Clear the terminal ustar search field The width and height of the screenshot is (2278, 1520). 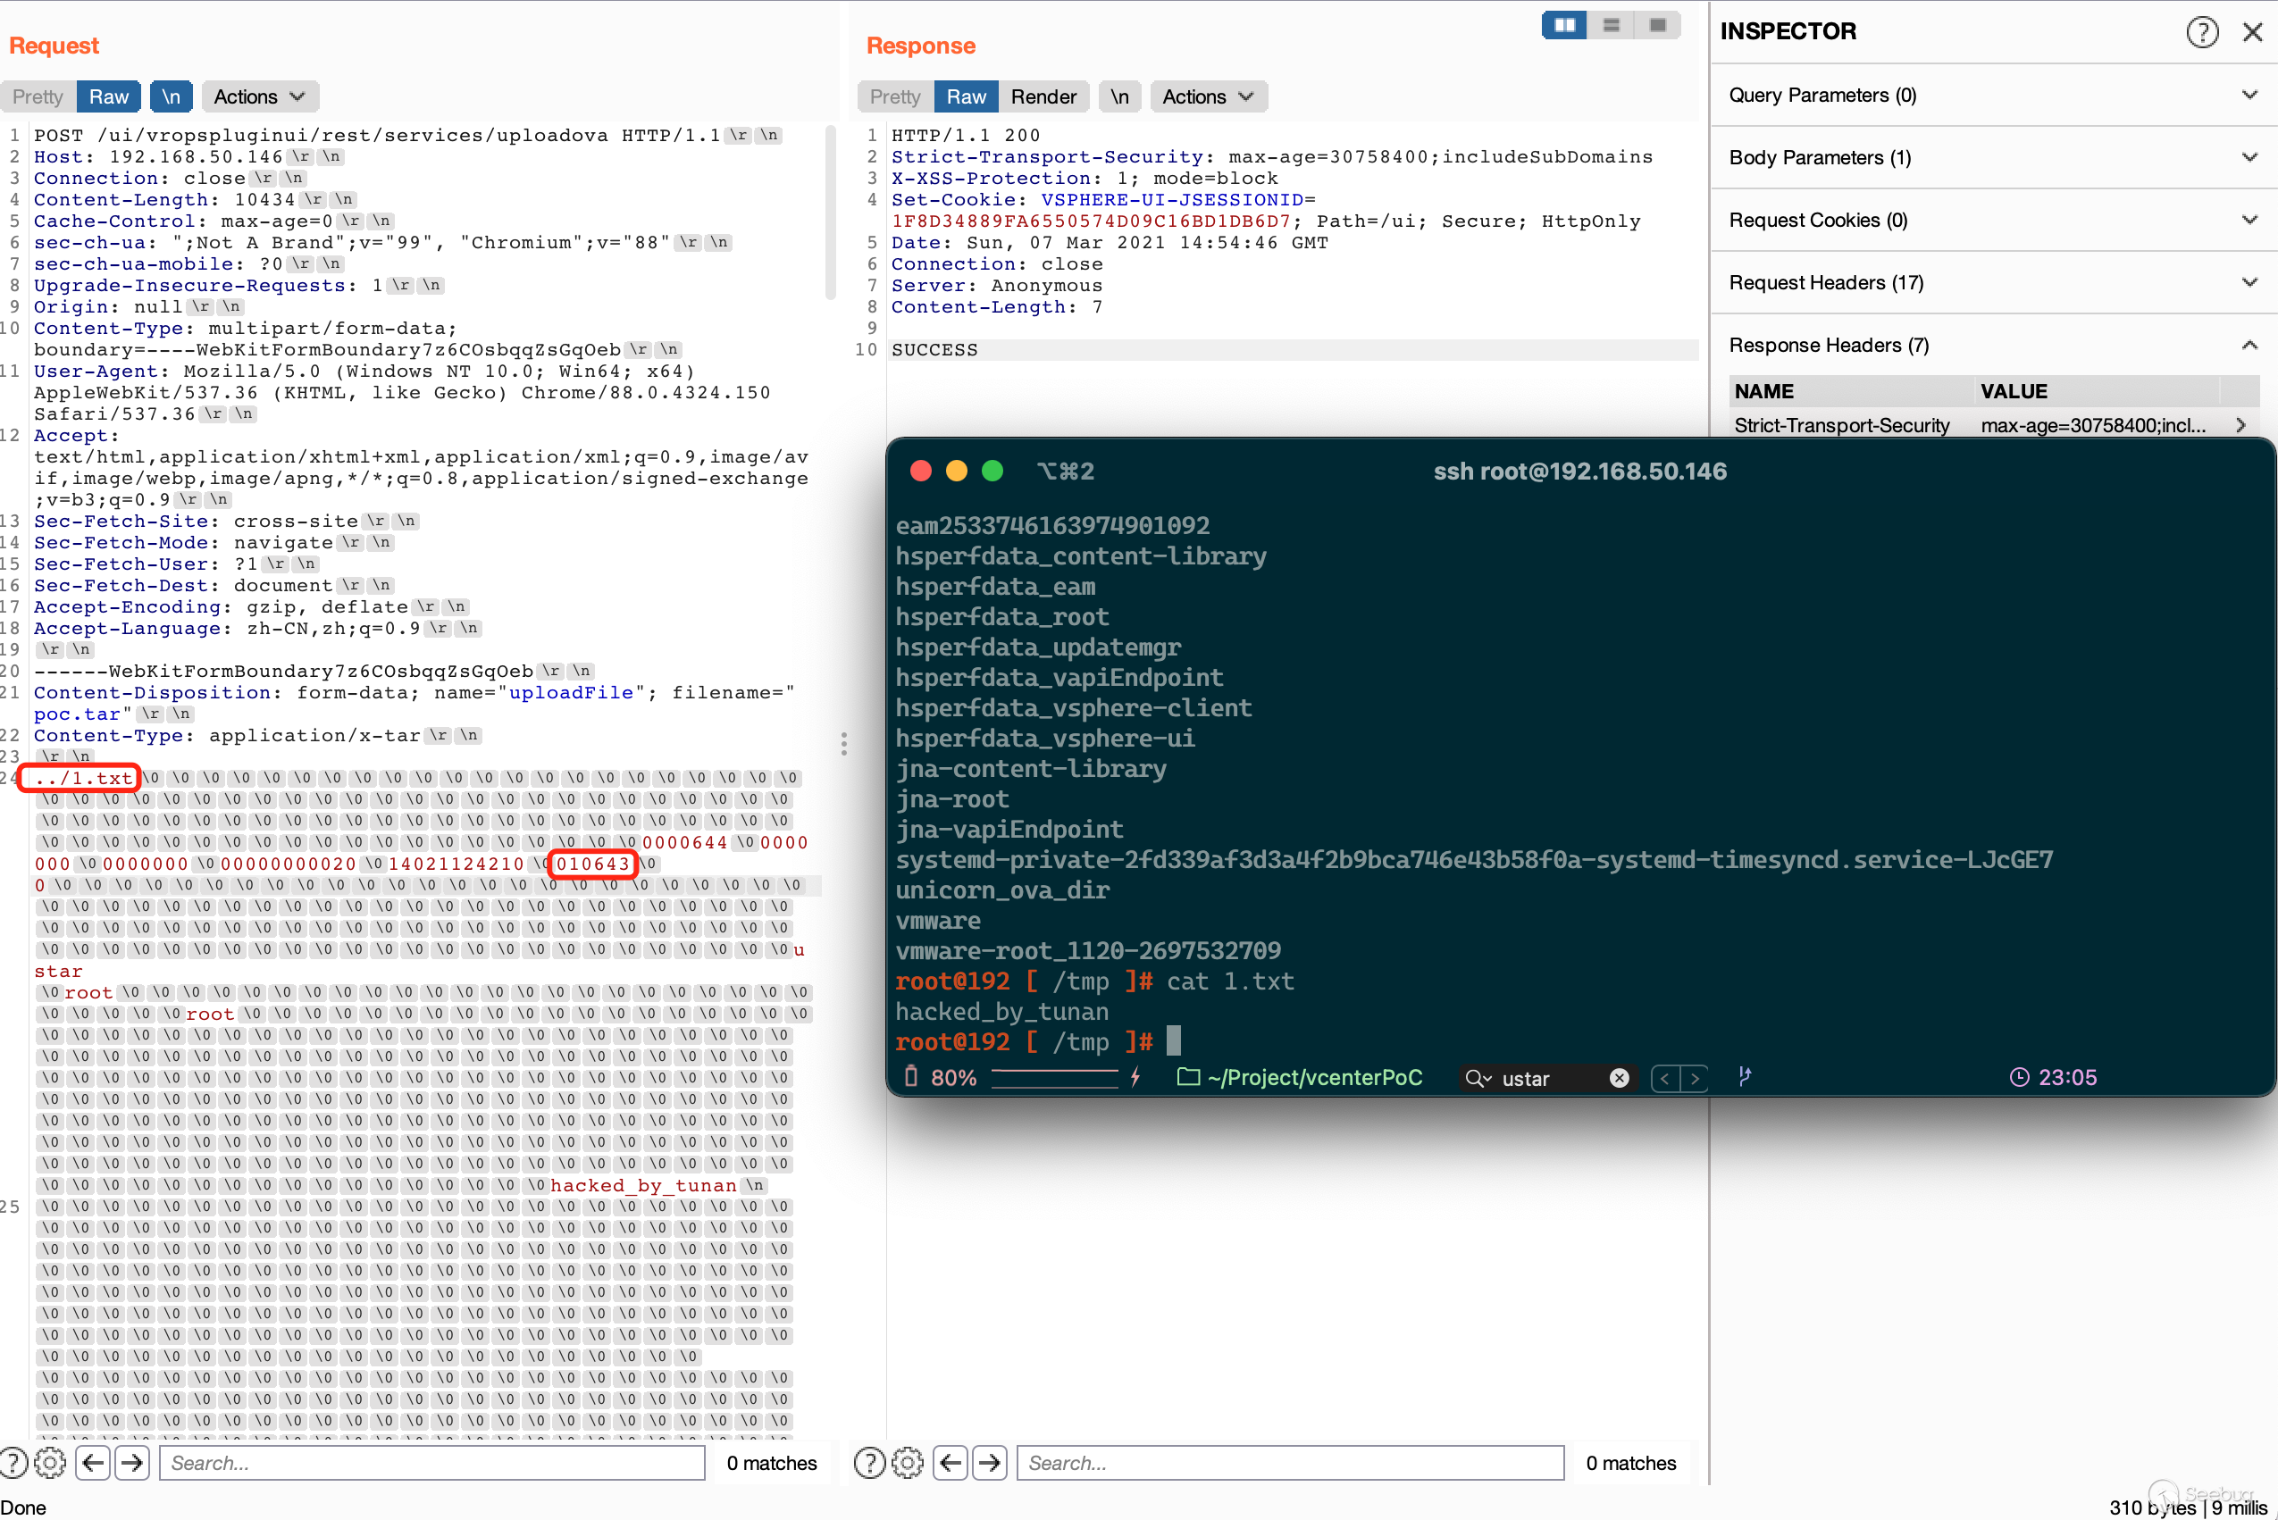tap(1619, 1078)
